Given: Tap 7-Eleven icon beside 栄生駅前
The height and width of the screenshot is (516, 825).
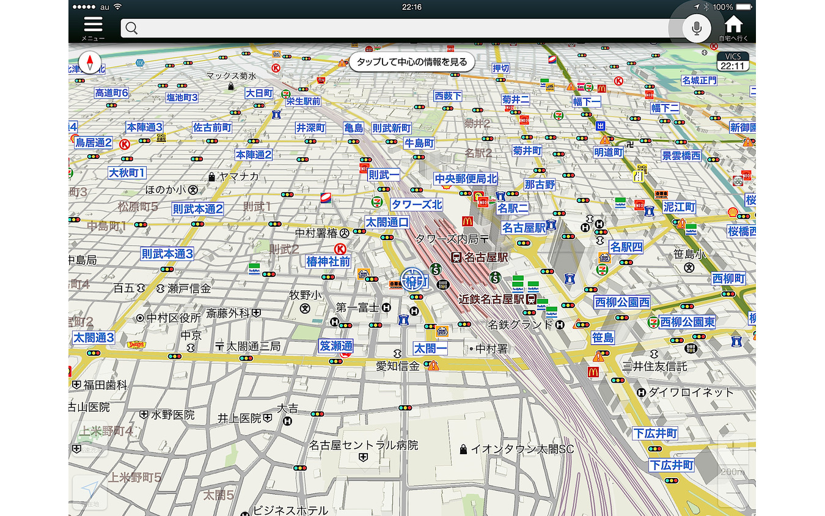Looking at the screenshot, I should [x=286, y=94].
